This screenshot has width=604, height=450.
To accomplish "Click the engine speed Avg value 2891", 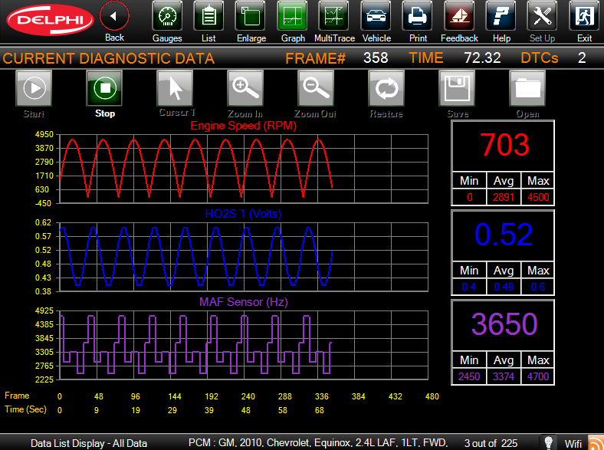I will click(x=504, y=197).
